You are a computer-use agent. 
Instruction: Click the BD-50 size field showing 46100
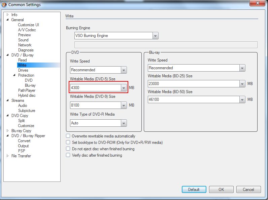point(194,99)
